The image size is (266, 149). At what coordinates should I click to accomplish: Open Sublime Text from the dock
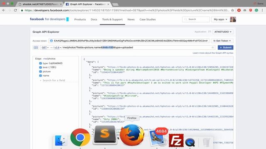(x=105, y=135)
